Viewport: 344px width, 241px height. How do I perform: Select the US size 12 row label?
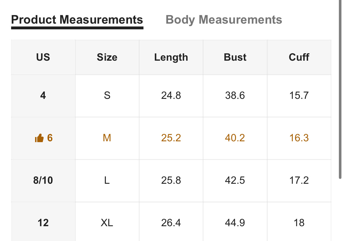click(43, 222)
